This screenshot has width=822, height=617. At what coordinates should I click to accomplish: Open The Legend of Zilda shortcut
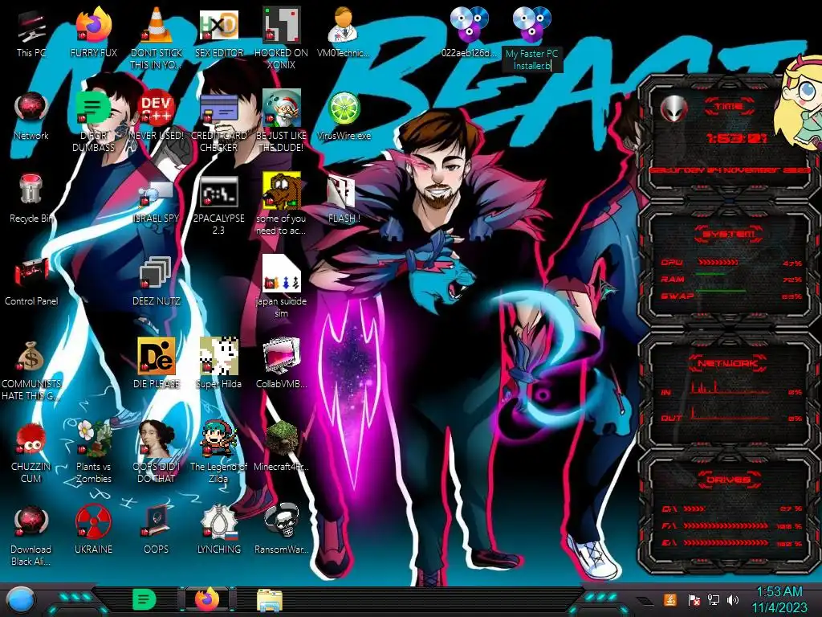[x=218, y=452]
